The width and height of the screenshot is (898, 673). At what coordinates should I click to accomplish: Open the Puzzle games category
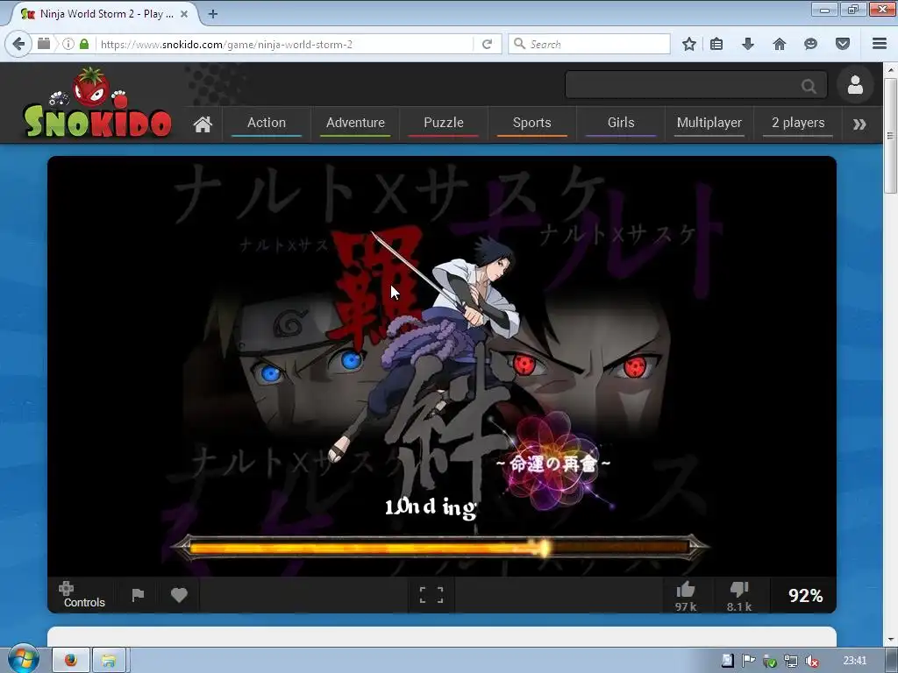click(443, 124)
